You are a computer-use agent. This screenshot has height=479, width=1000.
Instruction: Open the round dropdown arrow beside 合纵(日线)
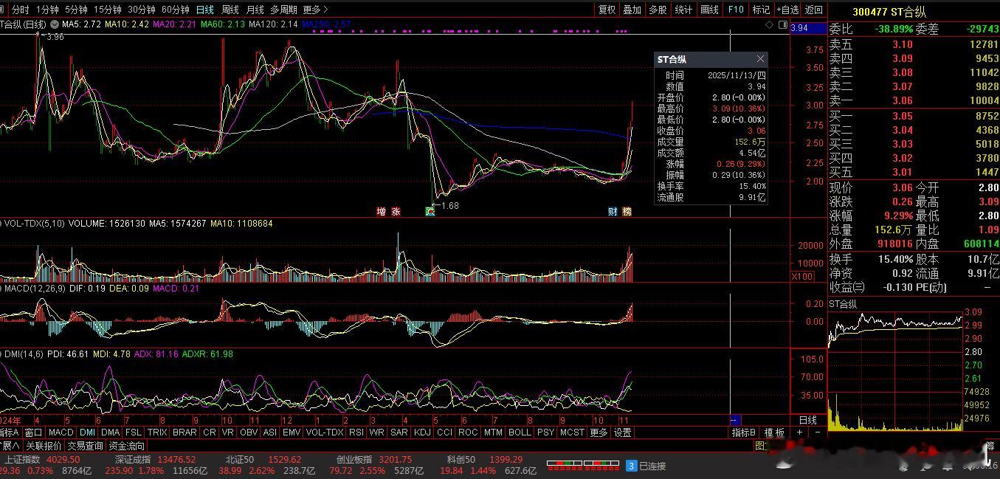[54, 24]
